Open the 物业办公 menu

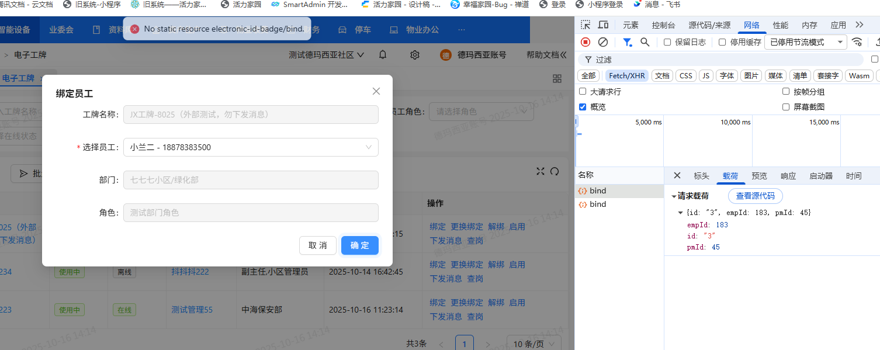pyautogui.click(x=414, y=29)
